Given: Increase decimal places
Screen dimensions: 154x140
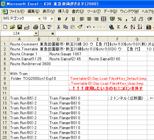Looking at the screenshot, I should coord(134,19).
